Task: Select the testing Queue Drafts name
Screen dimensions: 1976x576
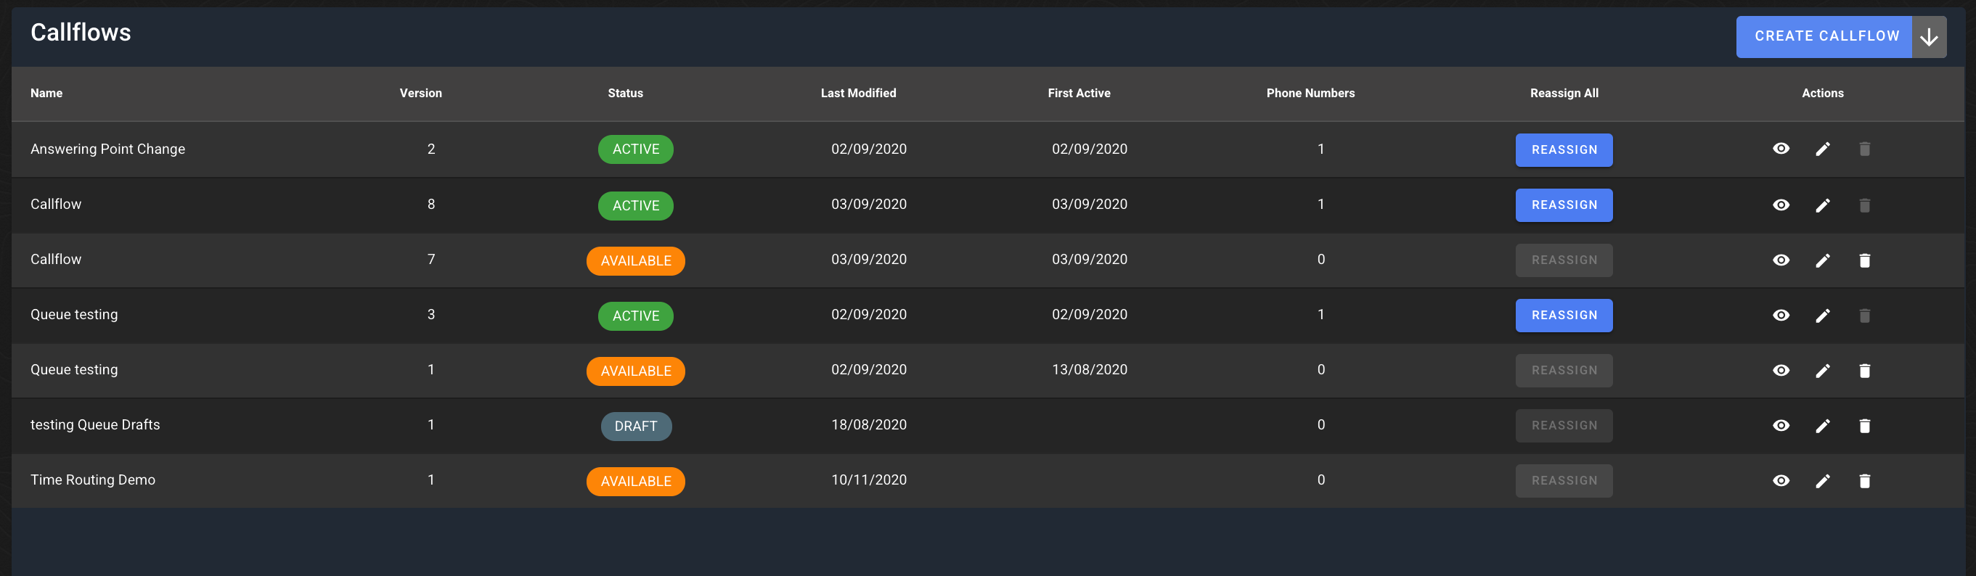Action: tap(95, 425)
